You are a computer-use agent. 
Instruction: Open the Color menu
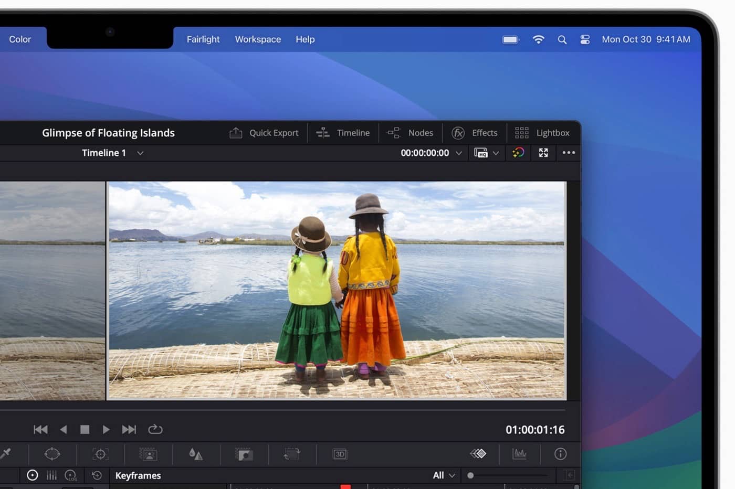pyautogui.click(x=20, y=39)
